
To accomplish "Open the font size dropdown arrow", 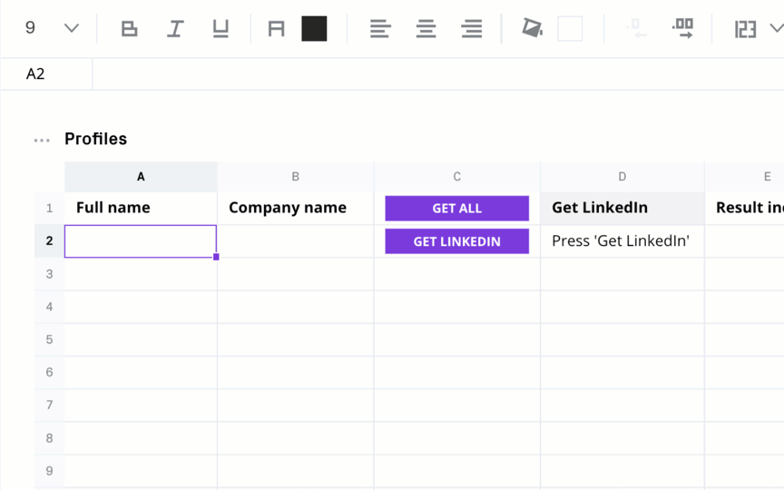I will [x=72, y=28].
